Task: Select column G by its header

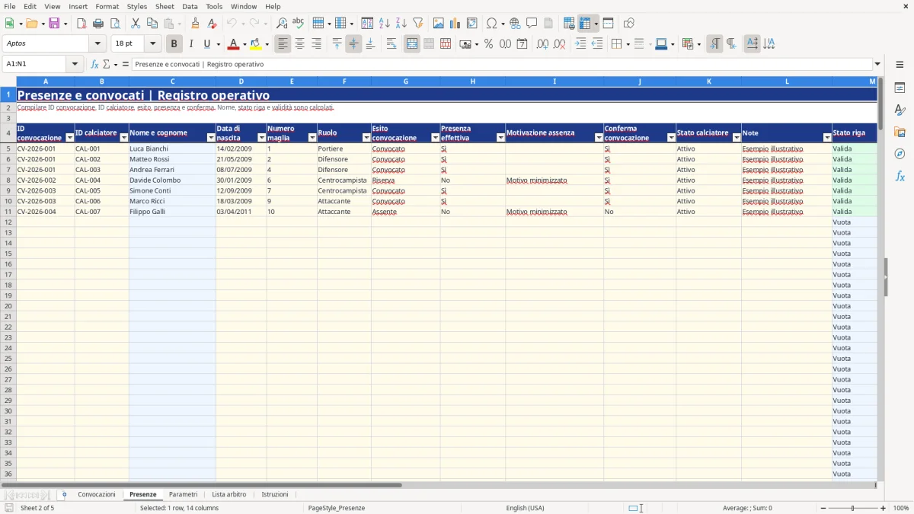Action: (405, 81)
